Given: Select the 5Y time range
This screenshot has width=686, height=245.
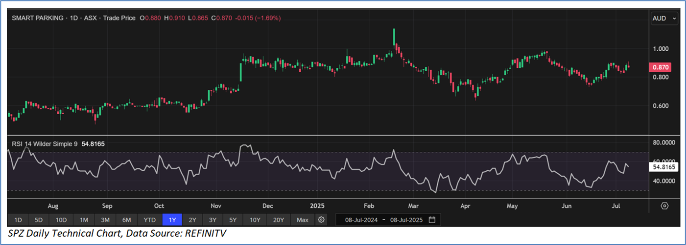Looking at the screenshot, I should [x=233, y=220].
